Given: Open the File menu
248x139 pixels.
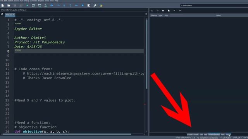Looking at the screenshot, I should pyautogui.click(x=2, y=1).
